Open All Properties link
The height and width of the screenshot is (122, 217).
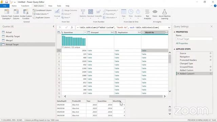click(182, 43)
